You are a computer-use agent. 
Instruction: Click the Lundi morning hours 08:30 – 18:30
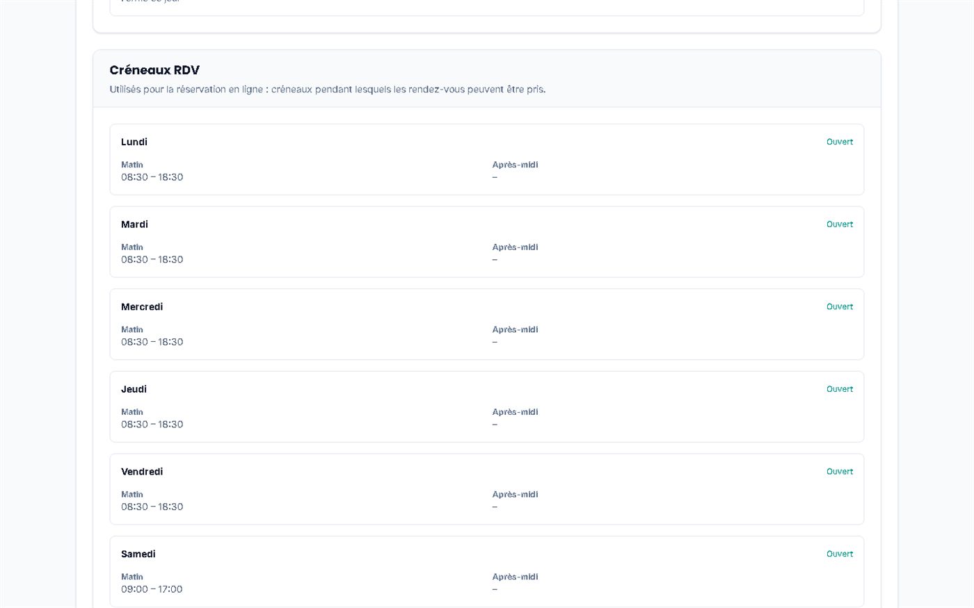(x=152, y=177)
